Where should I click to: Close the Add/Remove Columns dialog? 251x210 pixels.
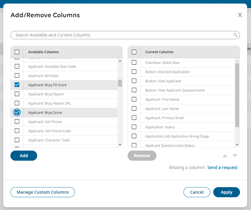(x=240, y=15)
